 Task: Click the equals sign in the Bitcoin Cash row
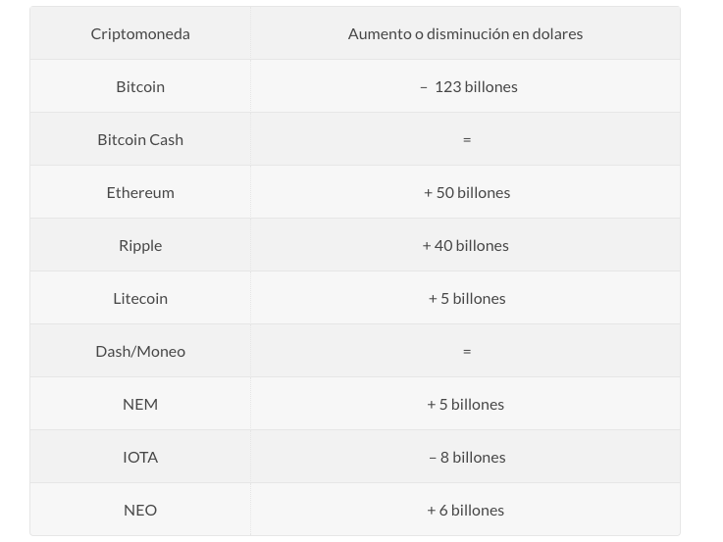(x=467, y=139)
